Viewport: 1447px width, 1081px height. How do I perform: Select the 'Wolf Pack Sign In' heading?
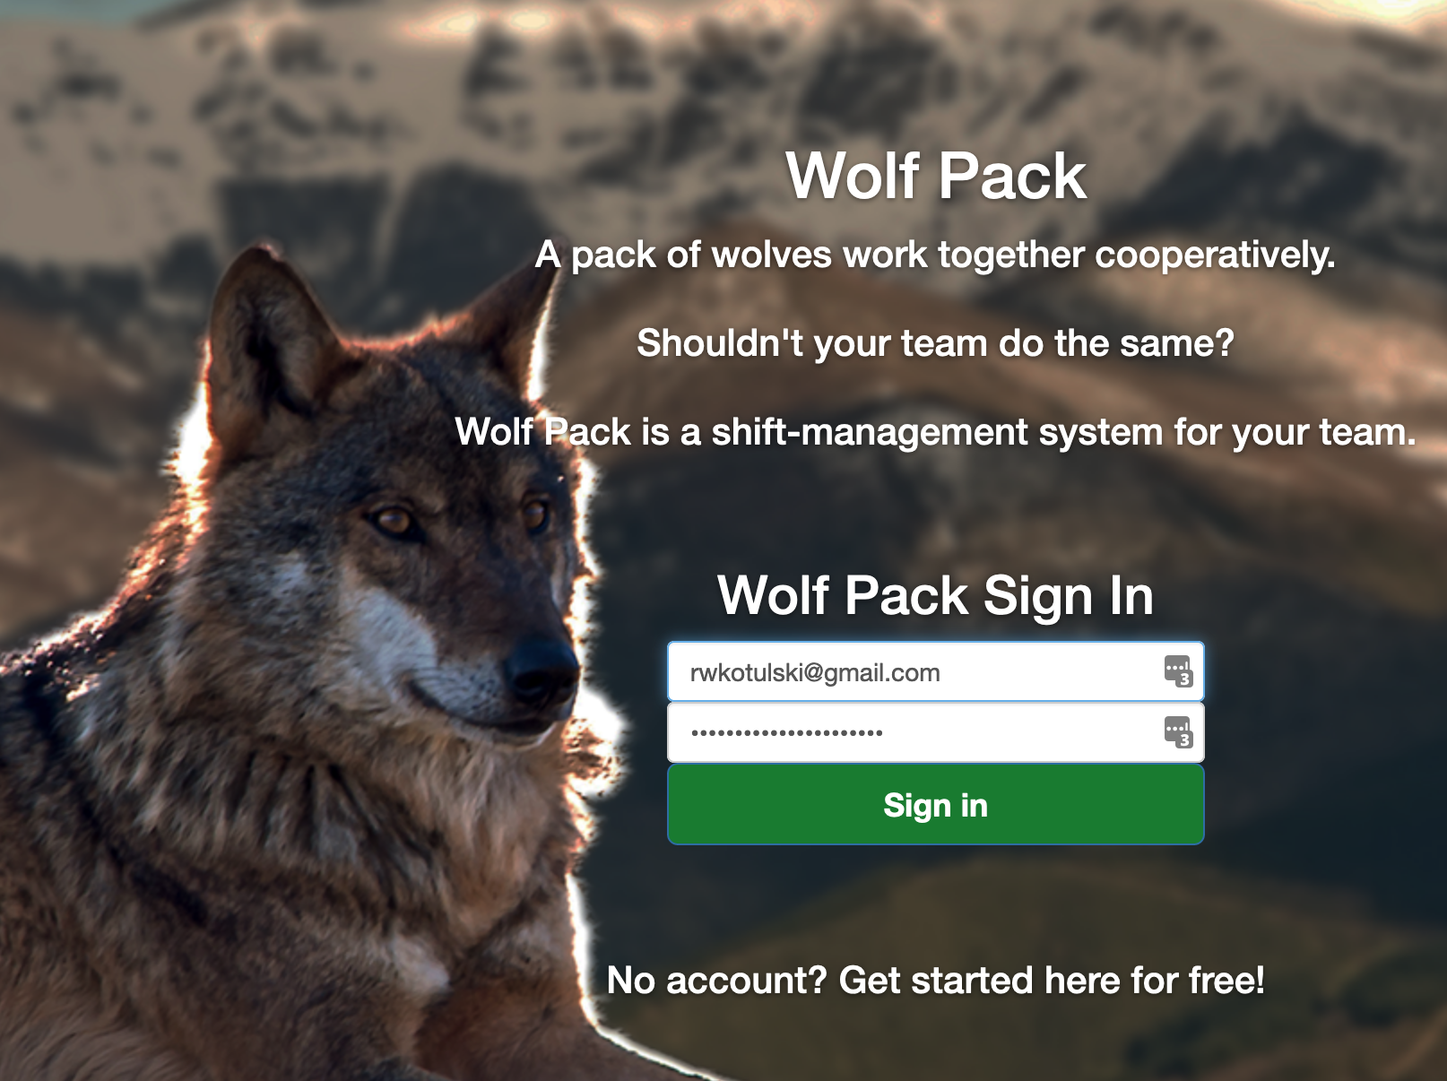(x=935, y=596)
